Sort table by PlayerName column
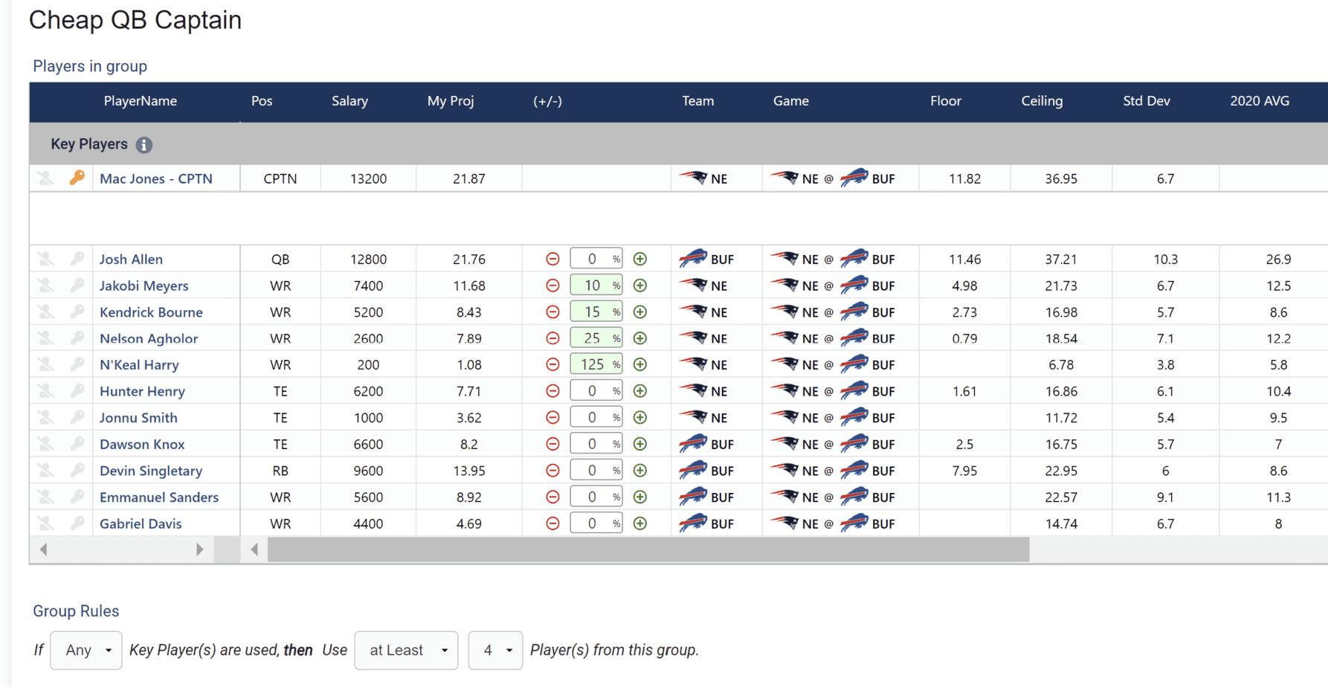 [141, 101]
